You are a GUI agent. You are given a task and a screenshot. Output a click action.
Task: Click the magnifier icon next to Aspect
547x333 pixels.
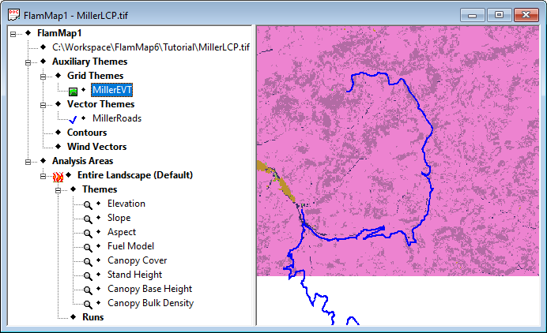[x=88, y=234]
